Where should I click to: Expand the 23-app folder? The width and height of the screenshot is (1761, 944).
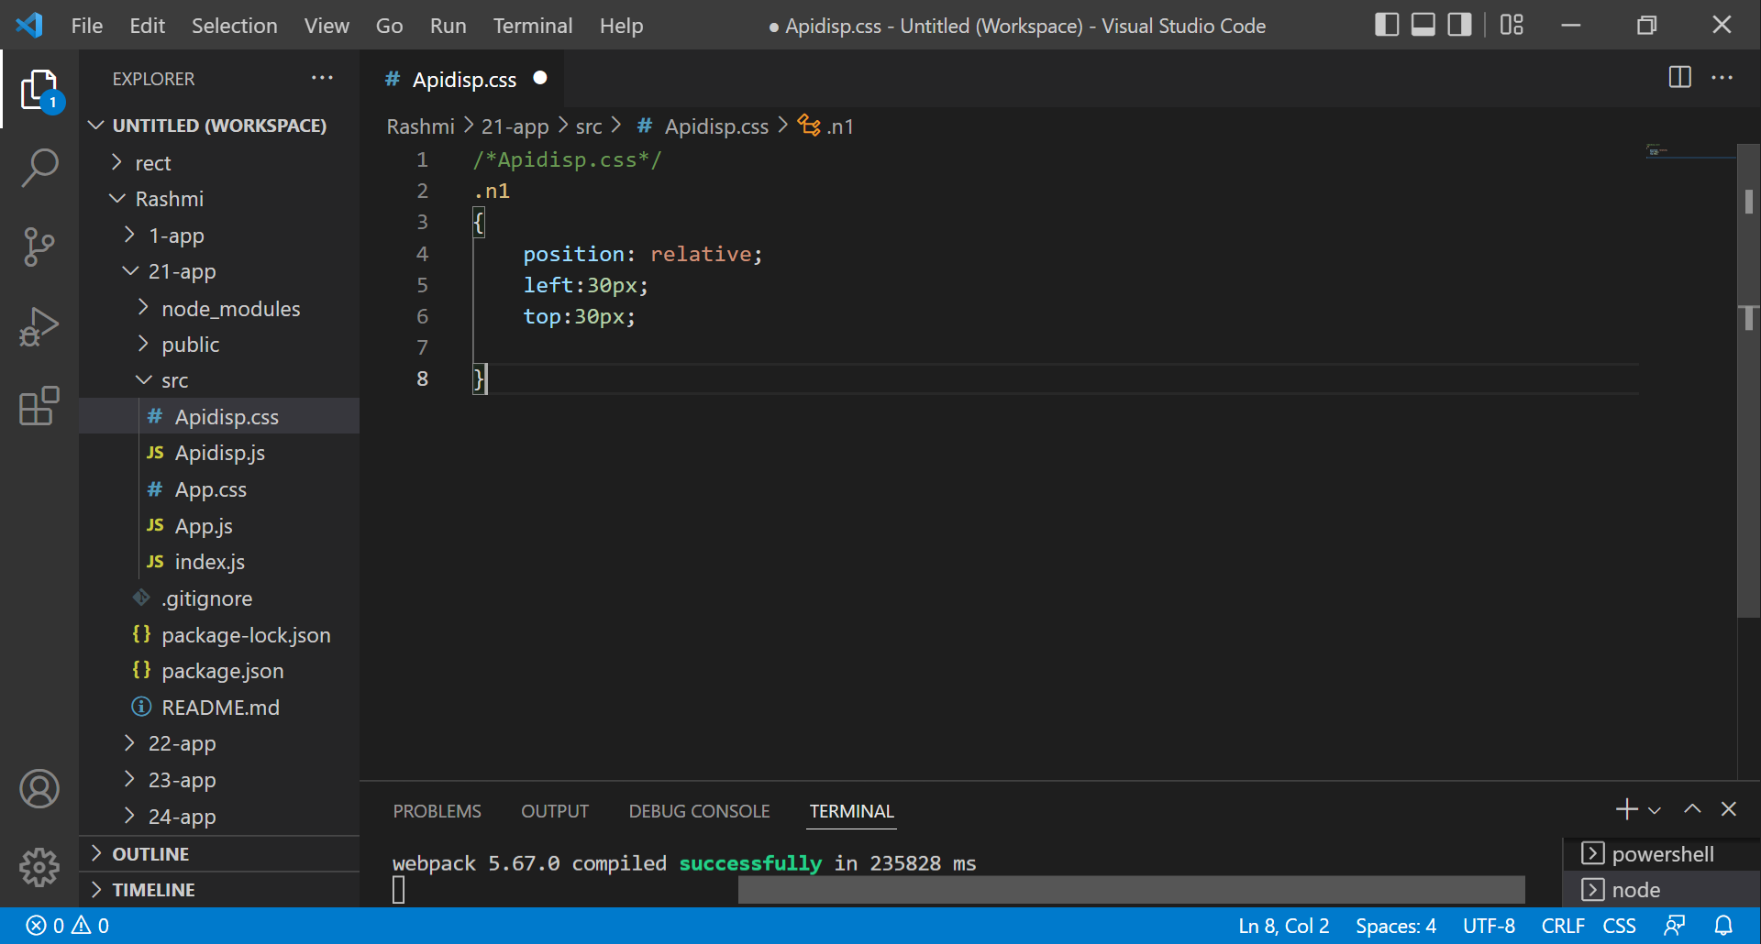click(220, 780)
